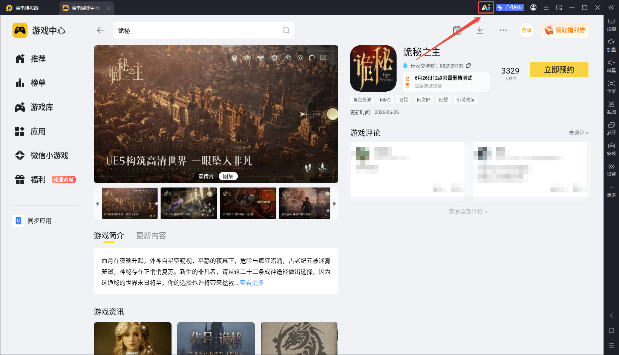Click 去评论 to write a review
The image size is (619, 355).
tap(579, 133)
